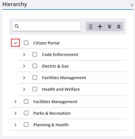Expand the Planning & Health node

[x=15, y=125]
